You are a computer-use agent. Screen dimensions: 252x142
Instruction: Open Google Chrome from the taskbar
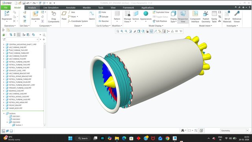click(167, 138)
